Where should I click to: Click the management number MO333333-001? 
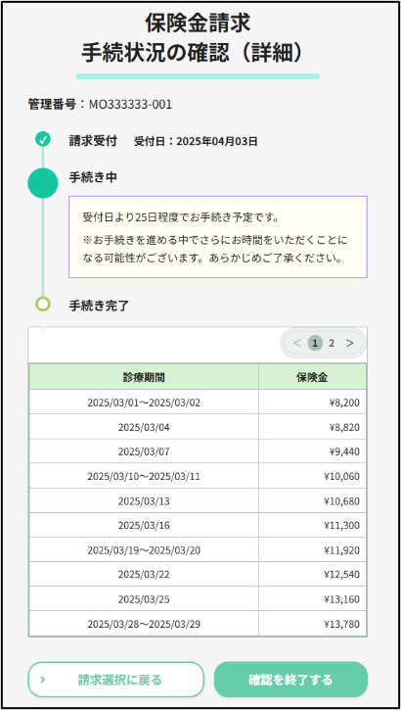tap(130, 105)
